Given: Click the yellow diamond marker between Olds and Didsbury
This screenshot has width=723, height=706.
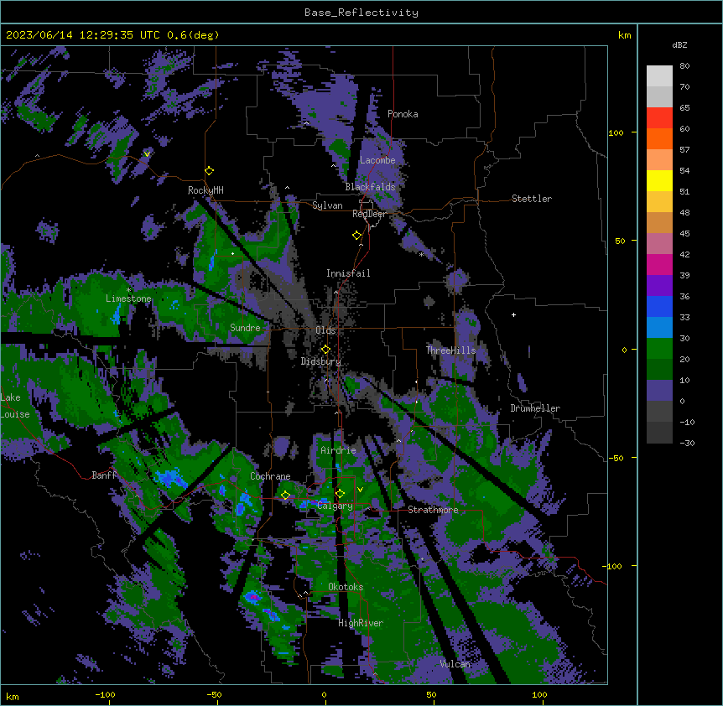Looking at the screenshot, I should click(325, 349).
